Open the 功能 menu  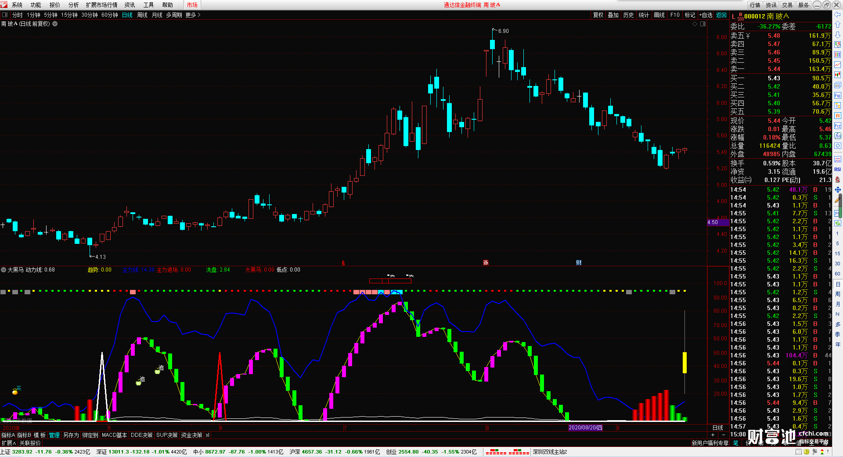[x=36, y=5]
